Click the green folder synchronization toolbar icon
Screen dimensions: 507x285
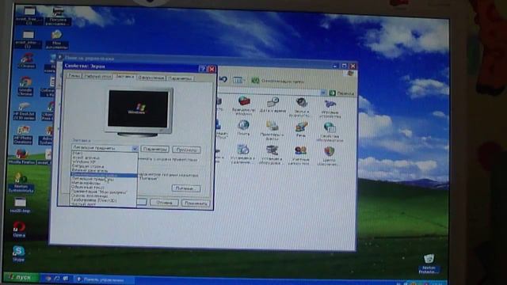[x=255, y=81]
